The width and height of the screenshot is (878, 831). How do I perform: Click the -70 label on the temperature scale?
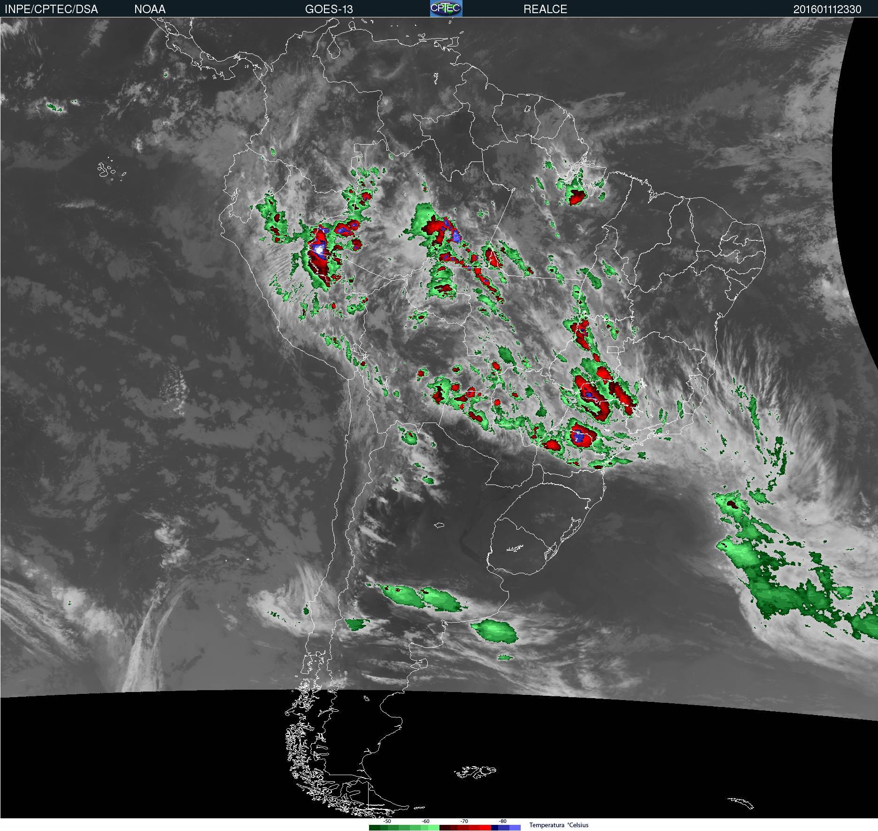464,821
